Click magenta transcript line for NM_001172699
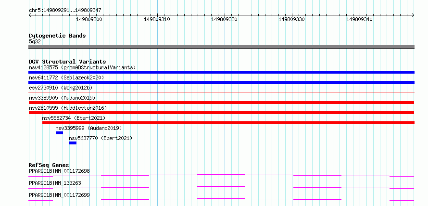This screenshot has height=206, width=428. click(221, 199)
